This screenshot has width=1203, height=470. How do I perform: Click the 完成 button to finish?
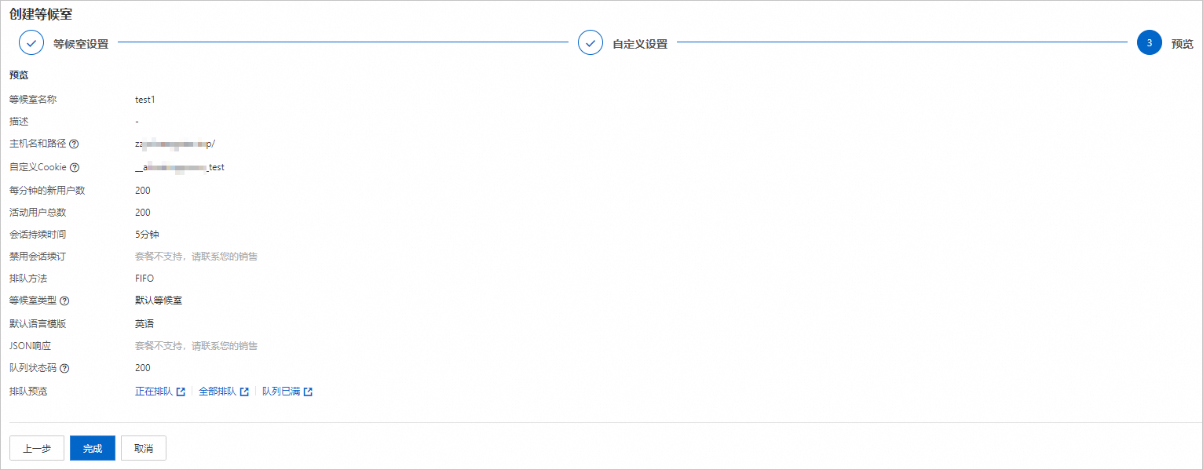[92, 448]
